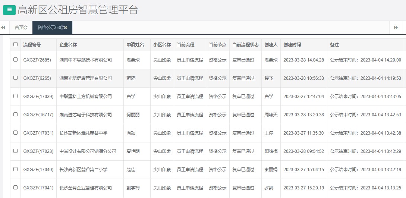Click the 企业名称 column header
The width and height of the screenshot is (406, 198).
(x=90, y=44)
